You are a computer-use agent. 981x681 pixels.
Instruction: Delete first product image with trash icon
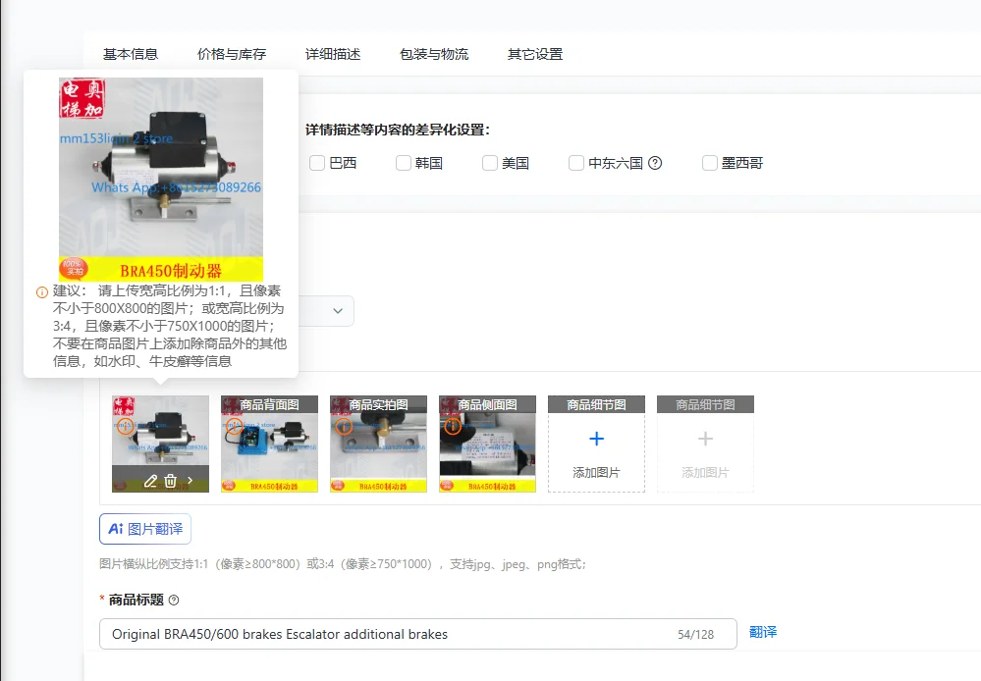pos(170,481)
